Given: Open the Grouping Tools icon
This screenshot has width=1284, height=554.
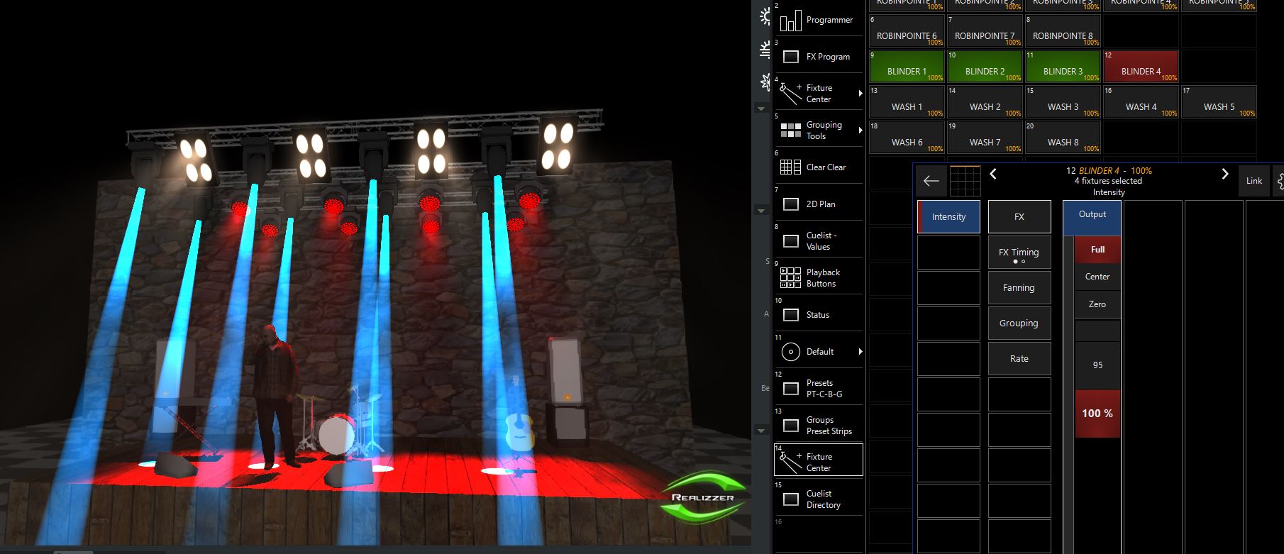Looking at the screenshot, I should (x=790, y=131).
